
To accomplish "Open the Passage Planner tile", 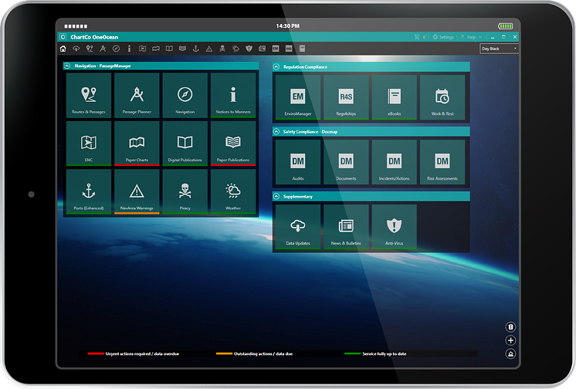I will pyautogui.click(x=137, y=96).
